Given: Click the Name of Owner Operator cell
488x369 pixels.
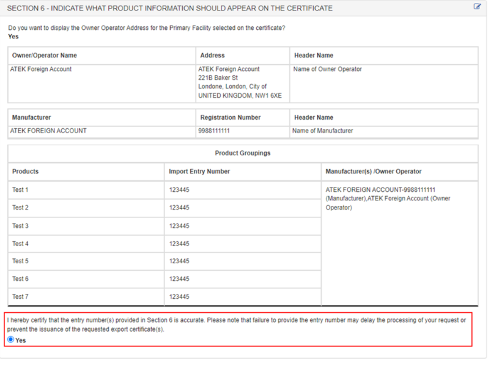Looking at the screenshot, I should [x=327, y=69].
